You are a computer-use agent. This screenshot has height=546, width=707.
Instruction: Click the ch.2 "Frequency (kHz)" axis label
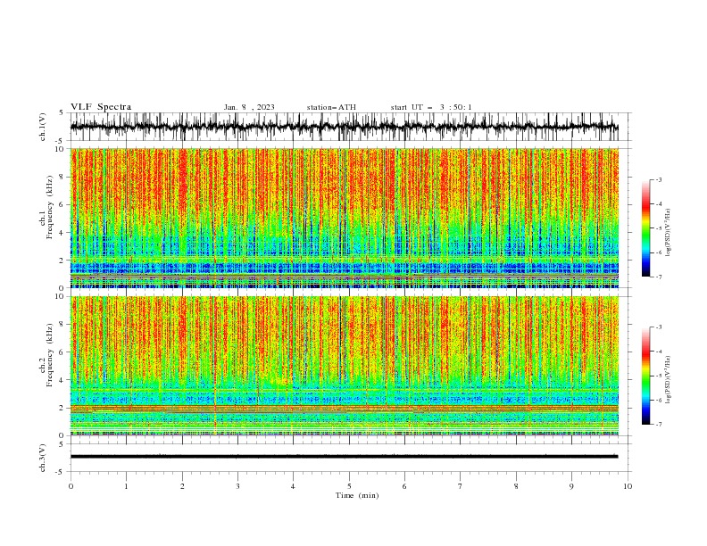click(x=50, y=355)
